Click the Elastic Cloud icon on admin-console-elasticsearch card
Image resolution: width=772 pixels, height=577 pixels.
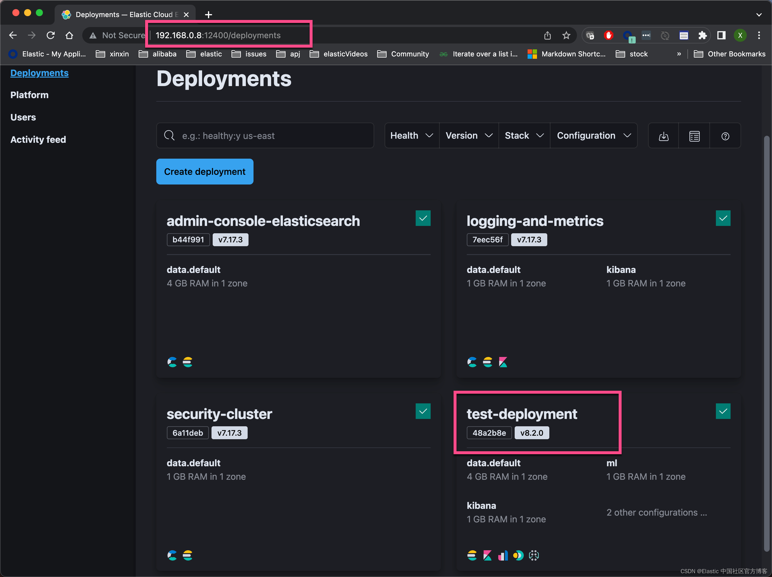(172, 362)
